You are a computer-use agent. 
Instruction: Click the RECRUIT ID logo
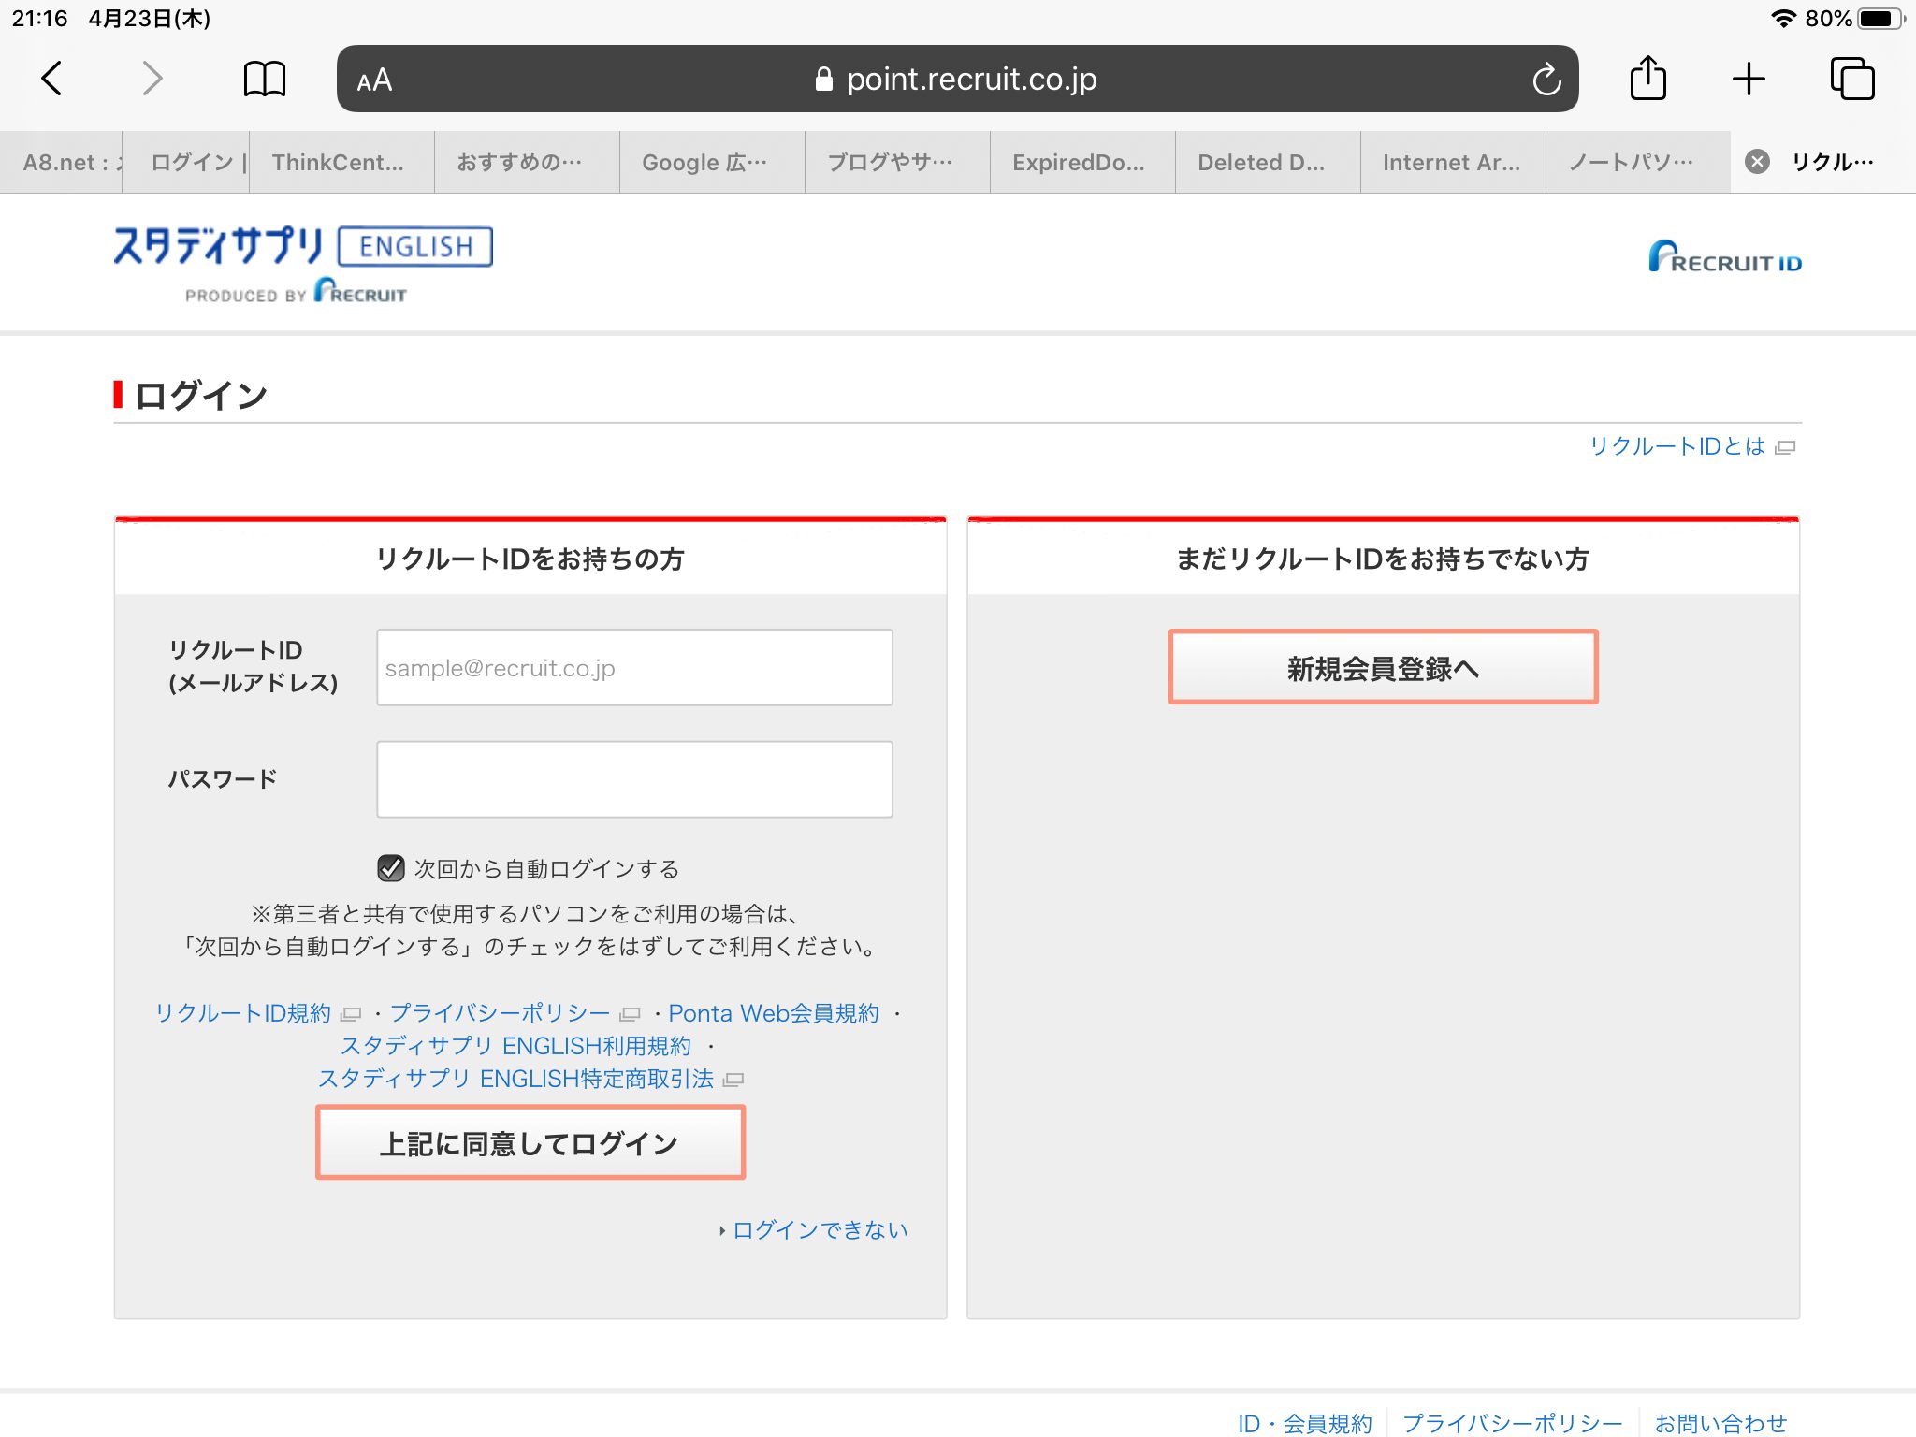coord(1724,256)
